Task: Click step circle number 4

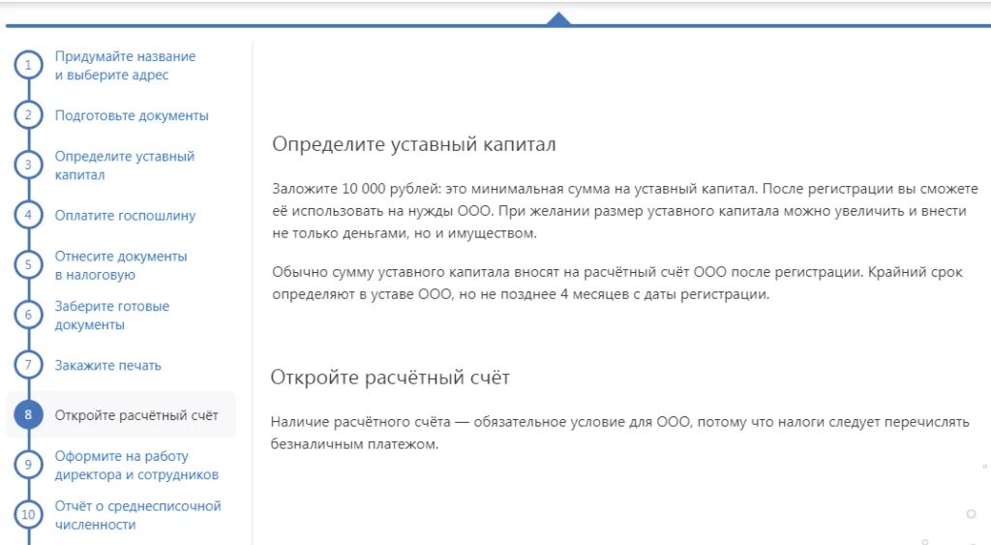Action: click(x=28, y=215)
